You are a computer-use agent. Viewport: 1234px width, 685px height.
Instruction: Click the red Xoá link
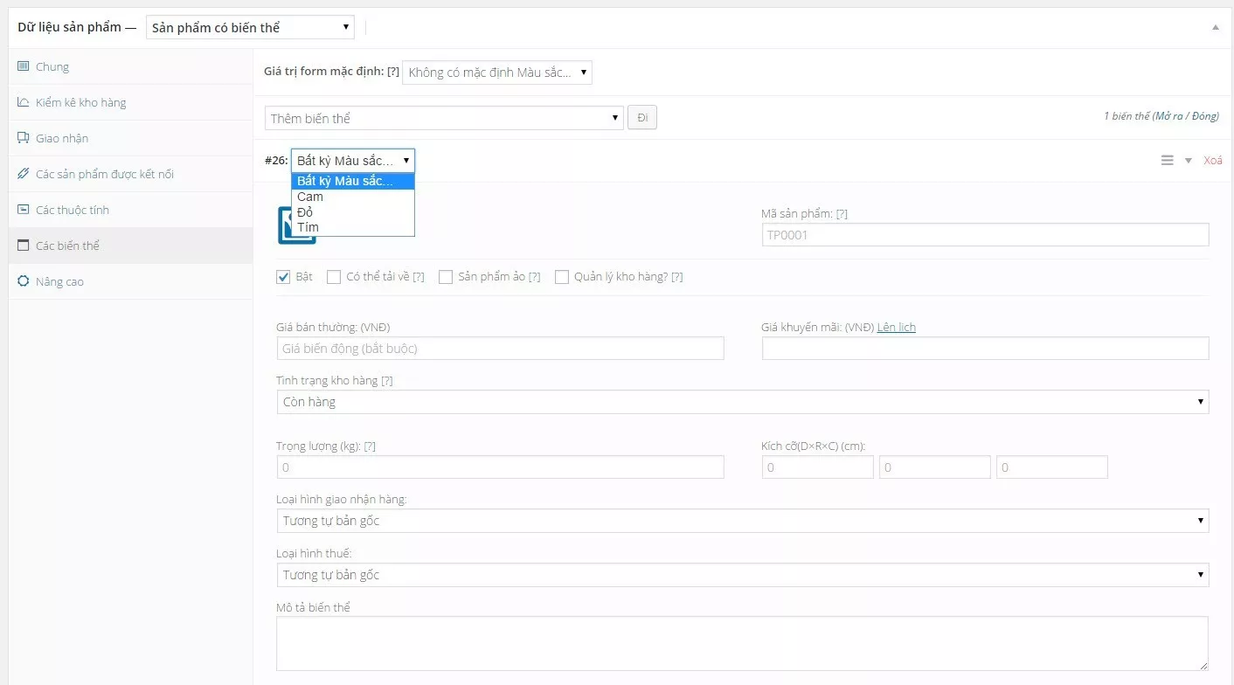[1213, 160]
